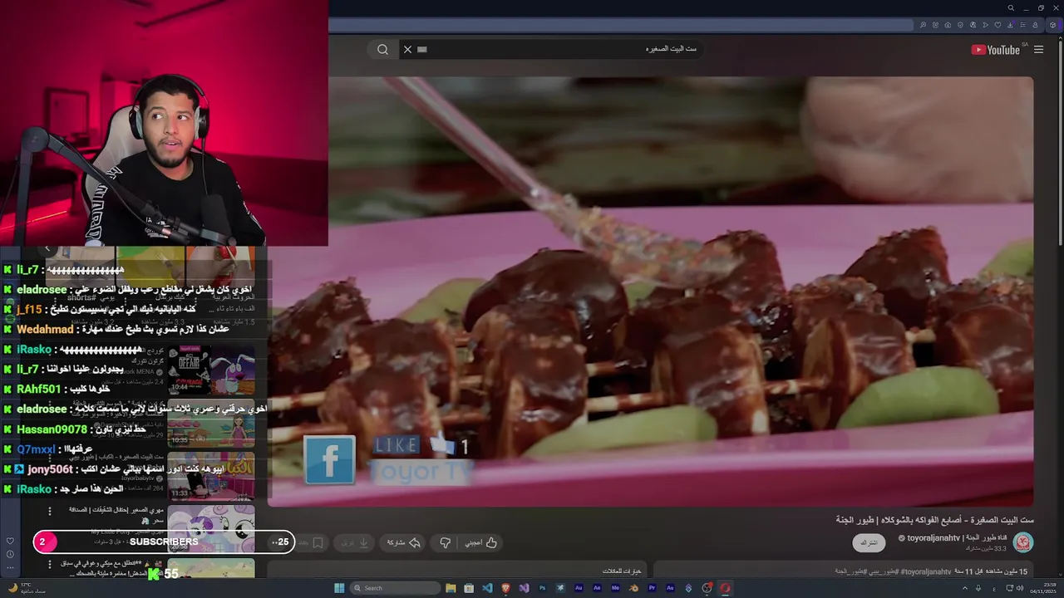Click the Facebook logo overlay in the video

(x=329, y=459)
